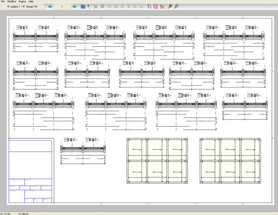Open the File menu
Viewport: 278px width, 215px height.
(x=3, y=1)
